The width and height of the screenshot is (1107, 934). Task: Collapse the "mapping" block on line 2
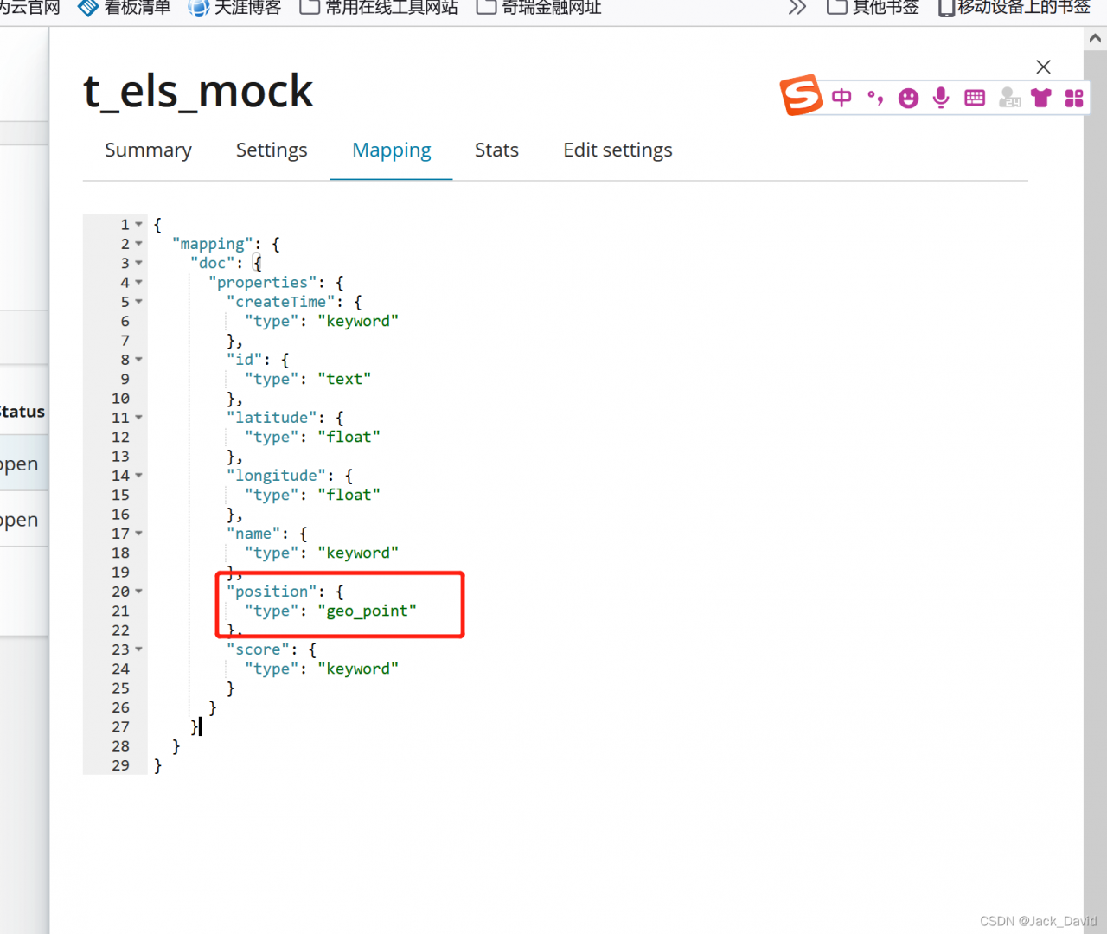click(138, 244)
